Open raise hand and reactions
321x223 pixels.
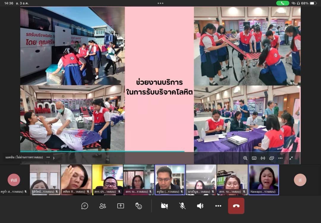coord(139,206)
